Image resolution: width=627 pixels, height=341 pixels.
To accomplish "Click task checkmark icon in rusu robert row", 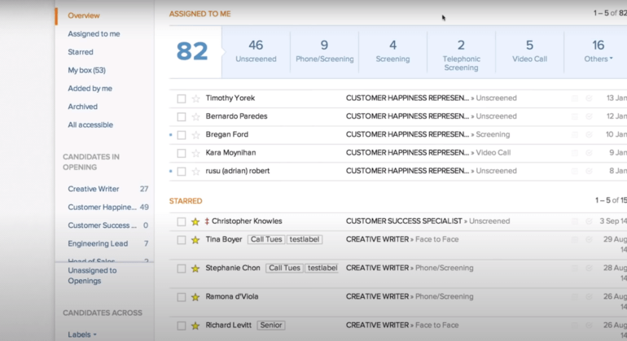I will pos(589,171).
